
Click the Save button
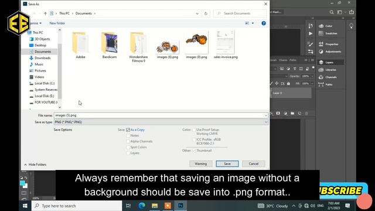tap(227, 164)
